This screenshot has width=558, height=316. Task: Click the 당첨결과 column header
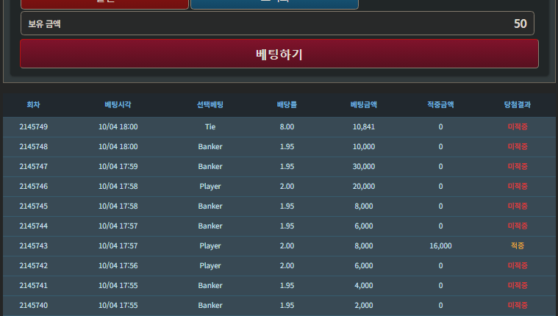coord(518,104)
